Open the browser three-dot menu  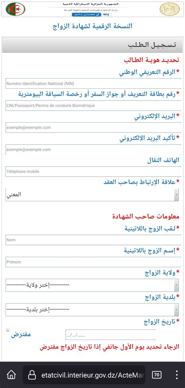click(x=176, y=375)
